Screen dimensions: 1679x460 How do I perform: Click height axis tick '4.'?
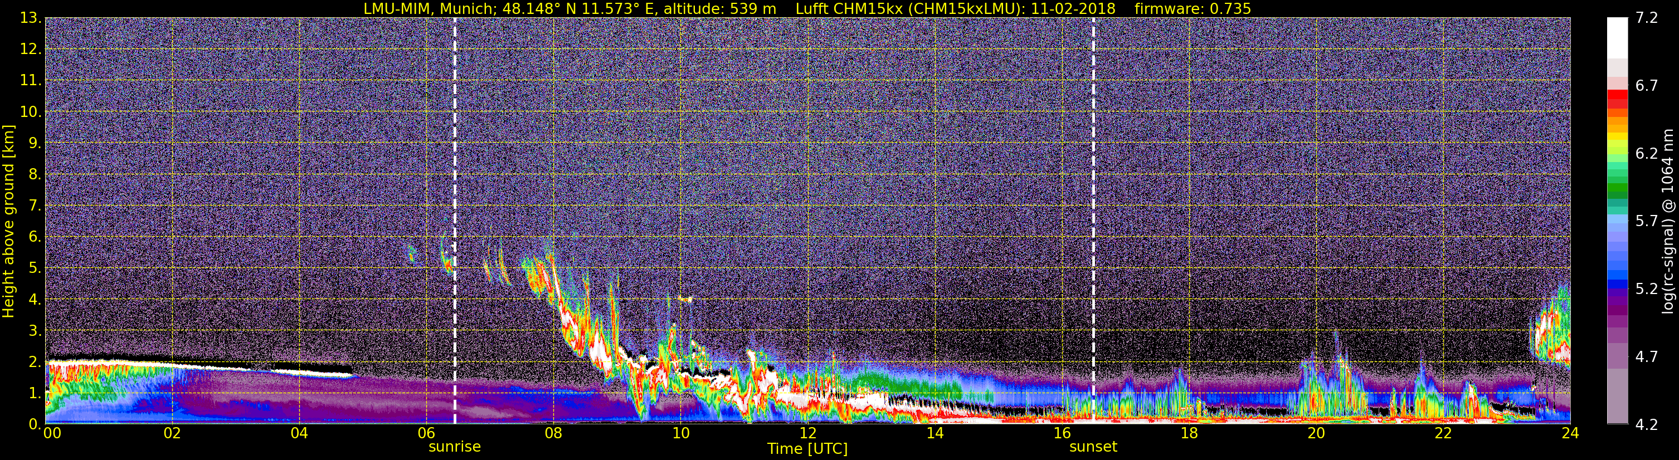35,299
